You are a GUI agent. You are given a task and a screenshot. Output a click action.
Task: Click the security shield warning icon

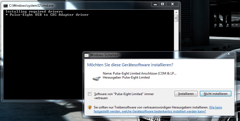pos(90,107)
